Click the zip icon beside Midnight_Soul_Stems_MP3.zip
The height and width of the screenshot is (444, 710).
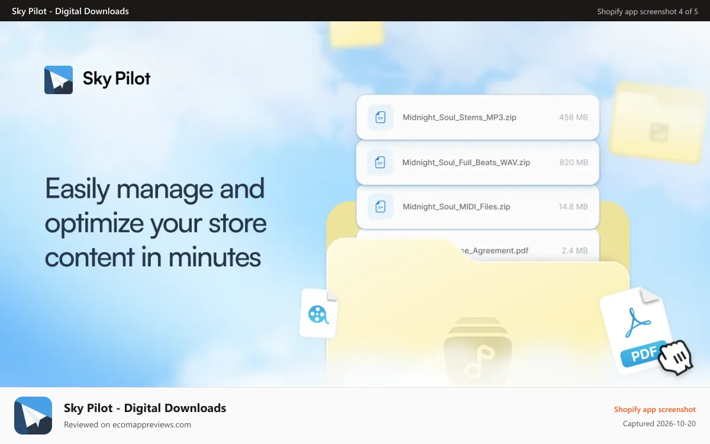pos(380,117)
